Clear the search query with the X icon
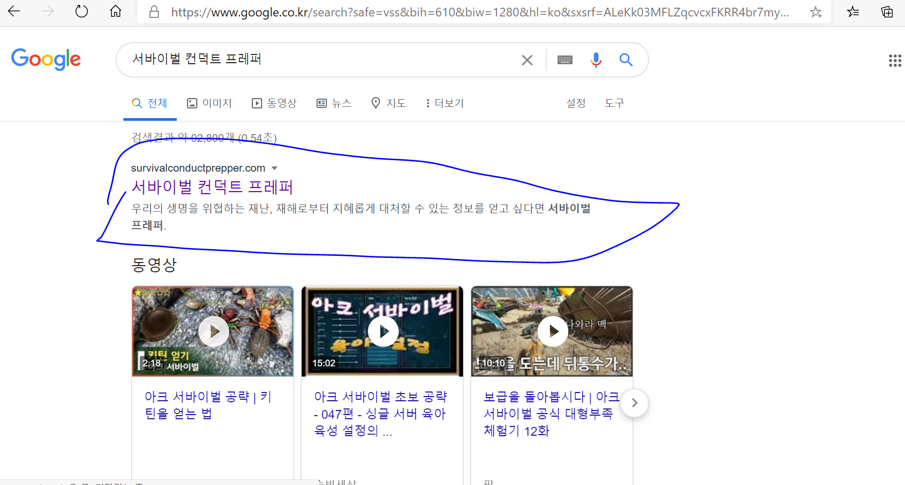This screenshot has height=485, width=905. point(527,60)
